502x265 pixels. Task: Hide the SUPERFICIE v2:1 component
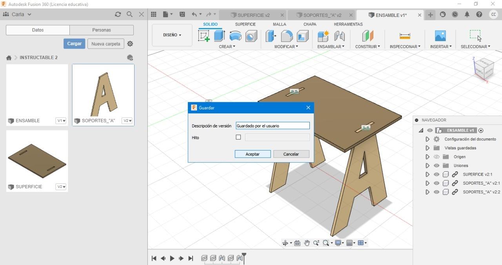pos(437,174)
